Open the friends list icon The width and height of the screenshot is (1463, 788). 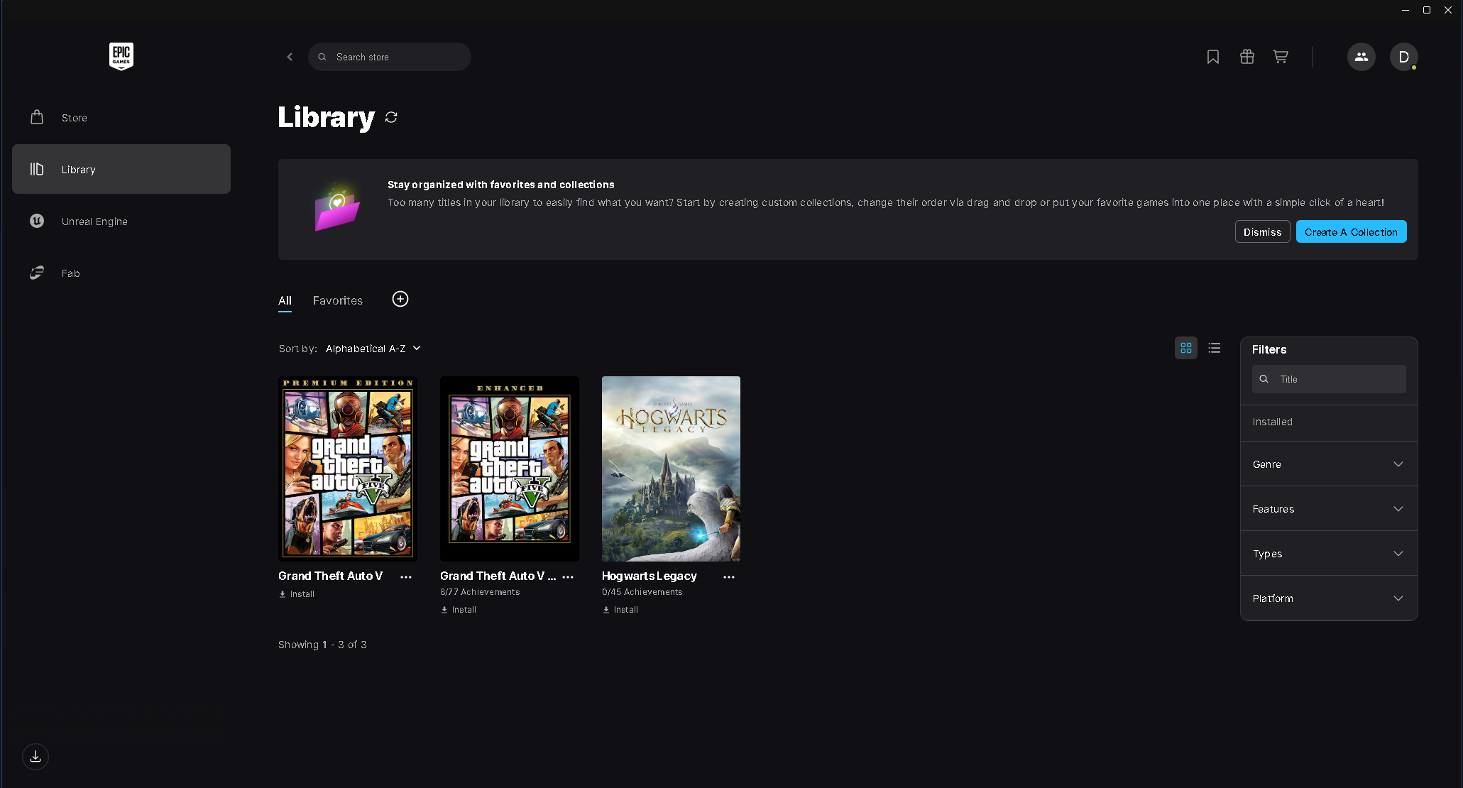pyautogui.click(x=1361, y=57)
